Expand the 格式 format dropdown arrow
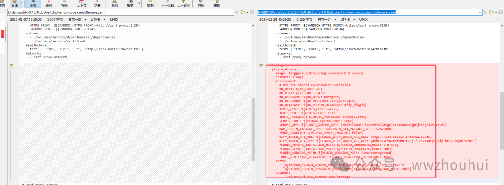The height and width of the screenshot is (185, 504). point(140,4)
